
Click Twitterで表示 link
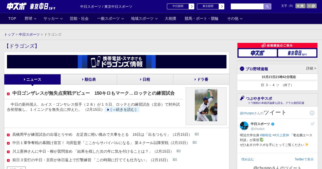pos(304,159)
